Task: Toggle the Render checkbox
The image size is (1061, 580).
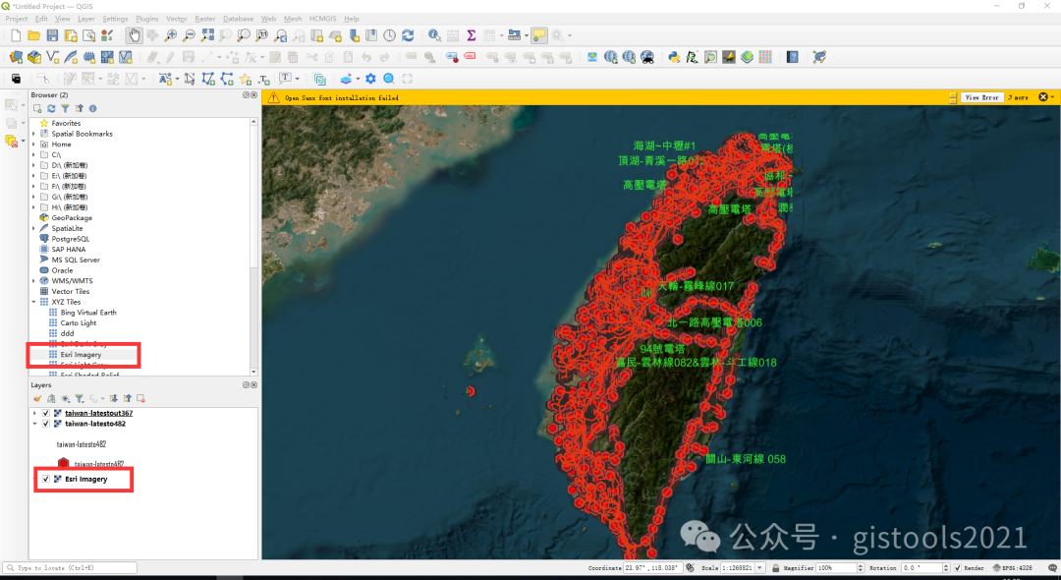Action: click(x=957, y=568)
